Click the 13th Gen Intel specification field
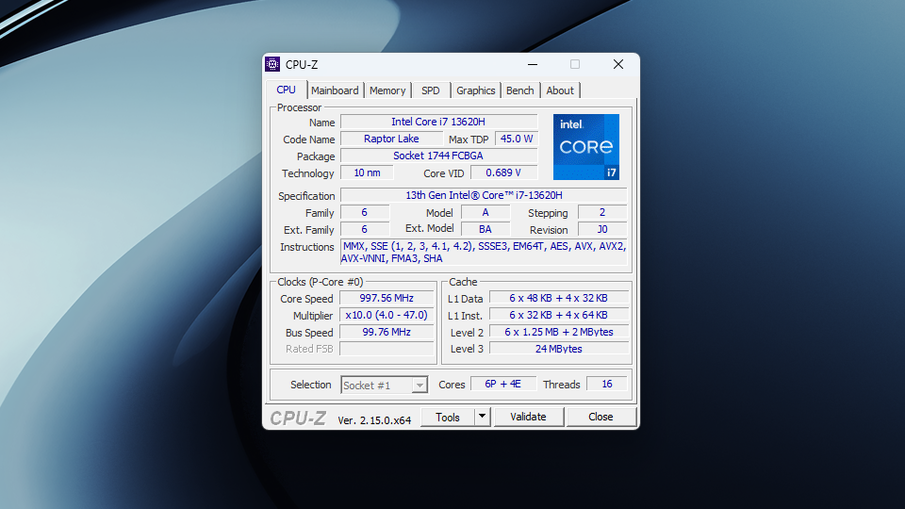 (484, 195)
